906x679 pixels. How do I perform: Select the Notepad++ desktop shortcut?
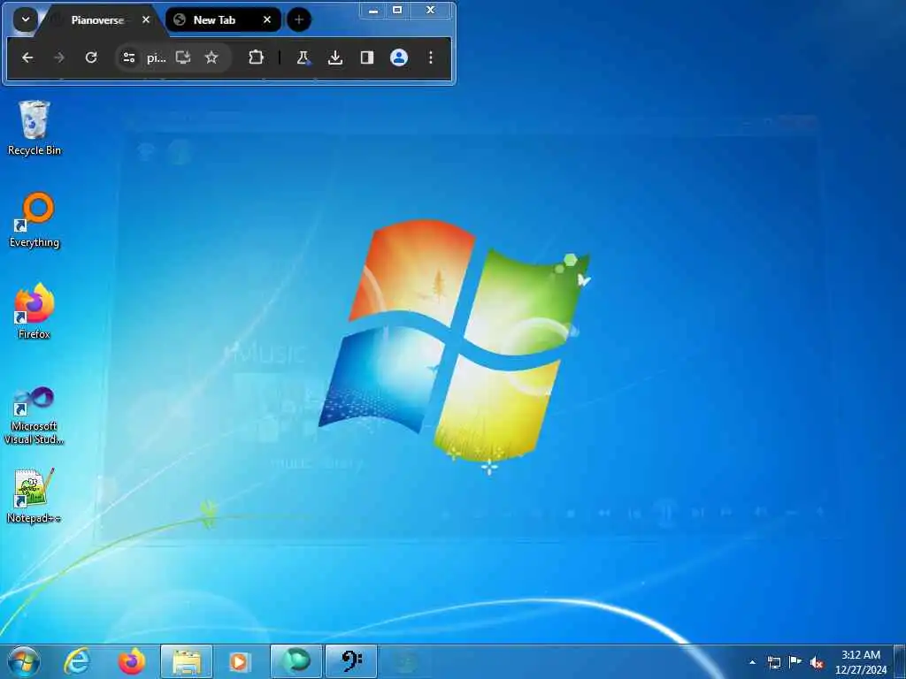pyautogui.click(x=35, y=496)
